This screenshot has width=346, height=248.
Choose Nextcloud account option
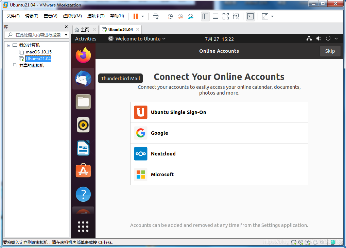(x=219, y=154)
